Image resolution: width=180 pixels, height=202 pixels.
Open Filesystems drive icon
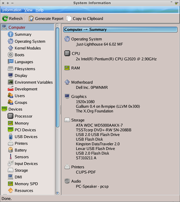point(10,69)
